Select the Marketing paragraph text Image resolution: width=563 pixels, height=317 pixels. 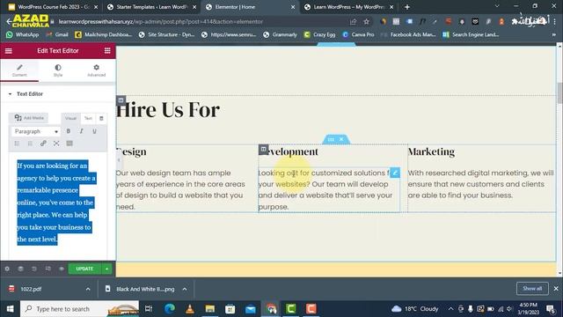(x=480, y=184)
